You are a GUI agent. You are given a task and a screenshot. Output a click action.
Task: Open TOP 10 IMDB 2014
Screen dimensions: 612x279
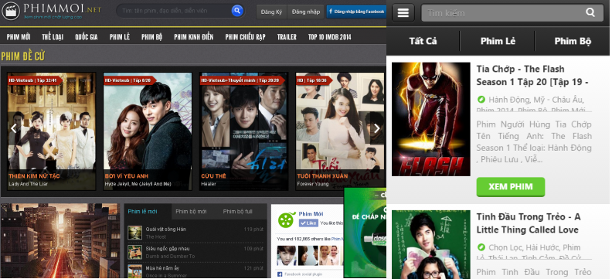[329, 37]
